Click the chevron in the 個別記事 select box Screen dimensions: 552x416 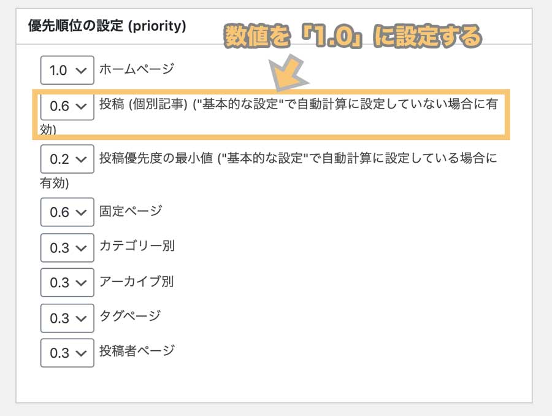pyautogui.click(x=82, y=106)
